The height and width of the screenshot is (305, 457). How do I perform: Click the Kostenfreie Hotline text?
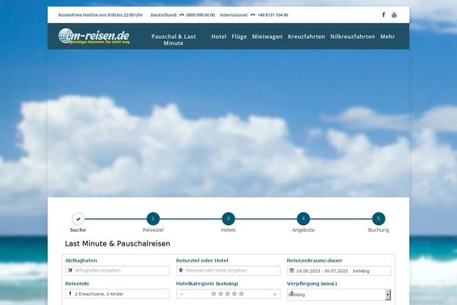(101, 15)
